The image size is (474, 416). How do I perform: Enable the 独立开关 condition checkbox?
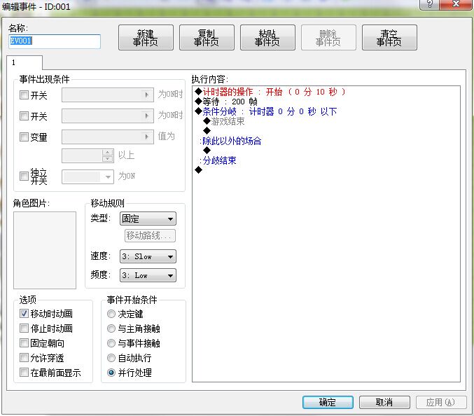[x=24, y=176]
